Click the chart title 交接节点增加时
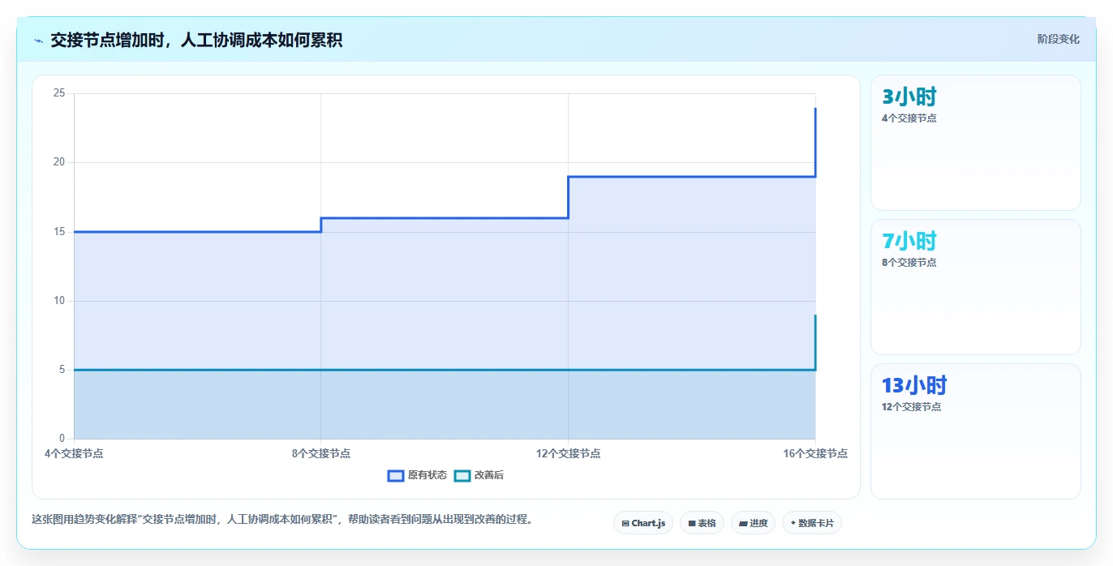The height and width of the screenshot is (566, 1113). point(196,40)
